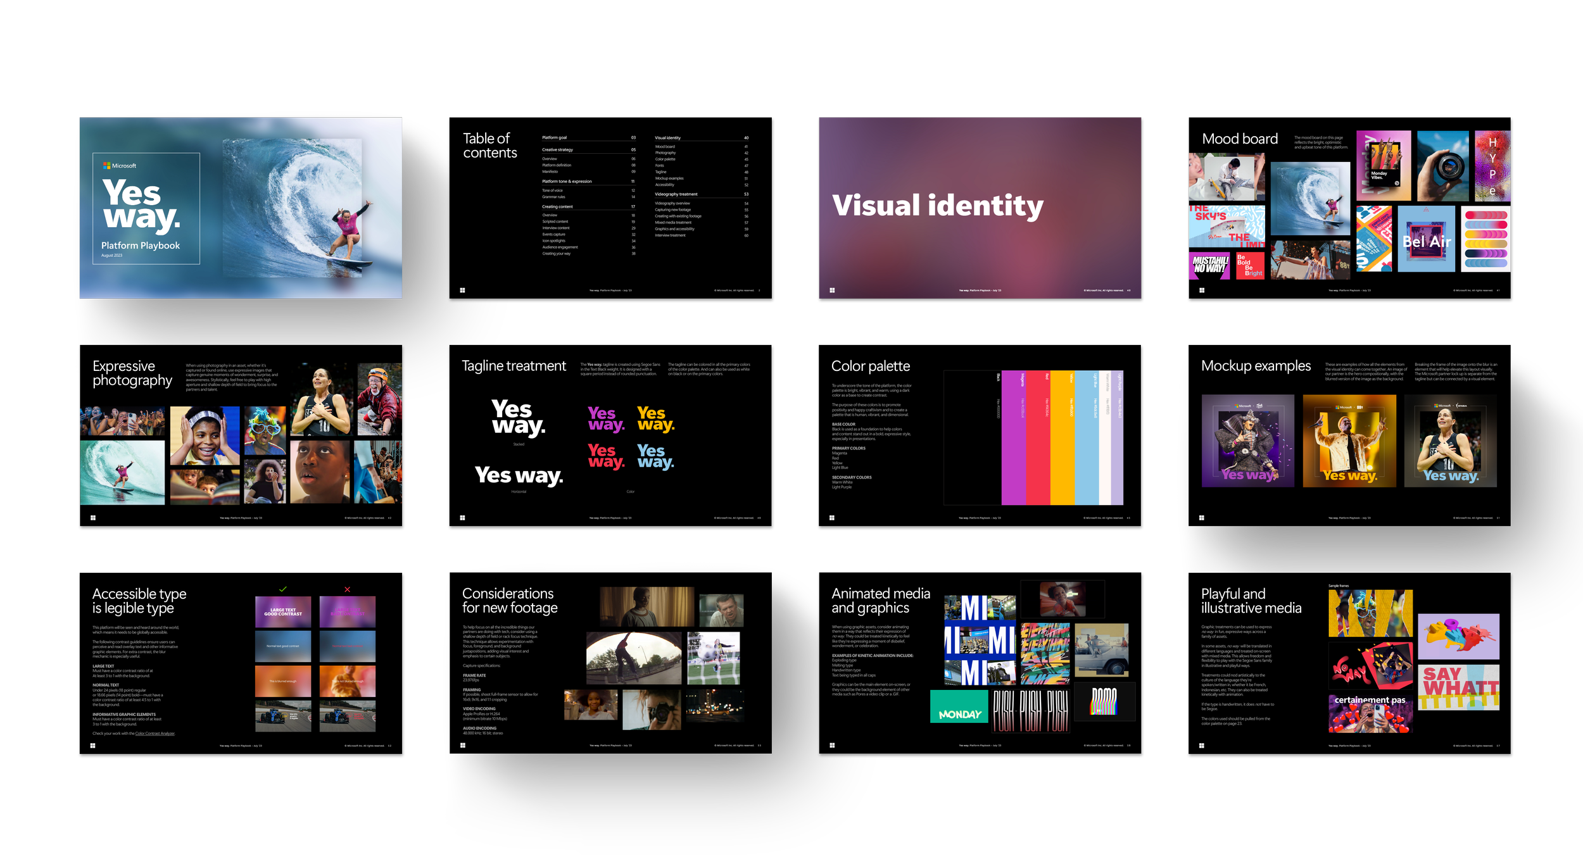The width and height of the screenshot is (1583, 864).
Task: Click Microsoft logo on Color palette slide footer
Action: point(832,518)
